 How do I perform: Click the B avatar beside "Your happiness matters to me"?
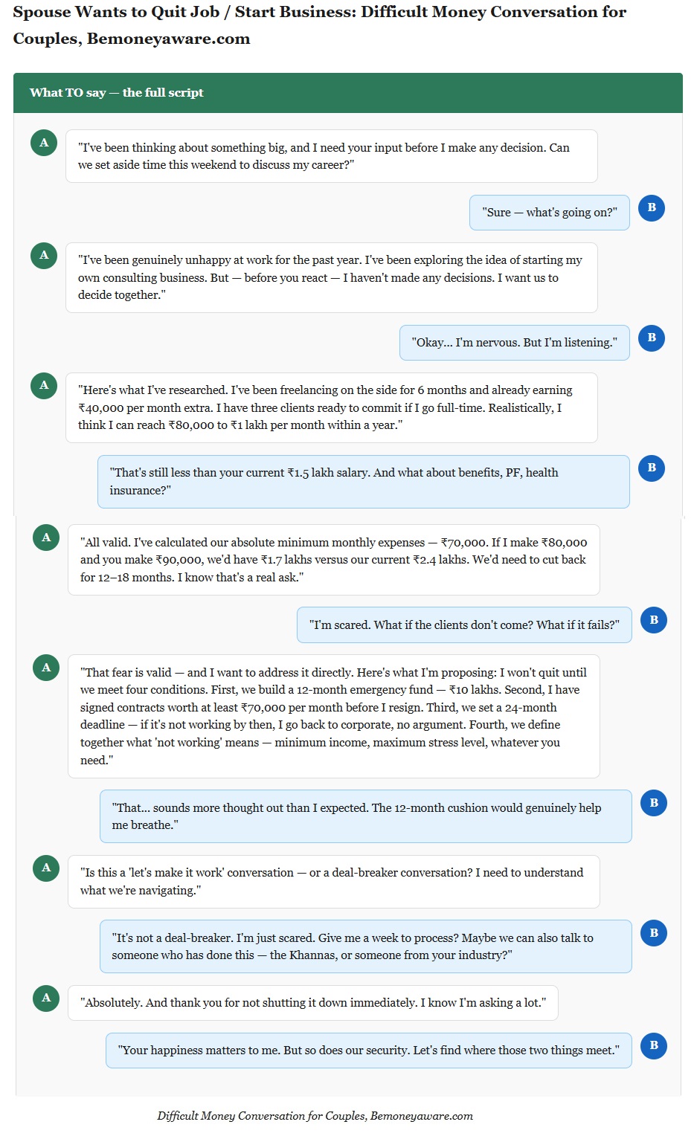point(654,1045)
